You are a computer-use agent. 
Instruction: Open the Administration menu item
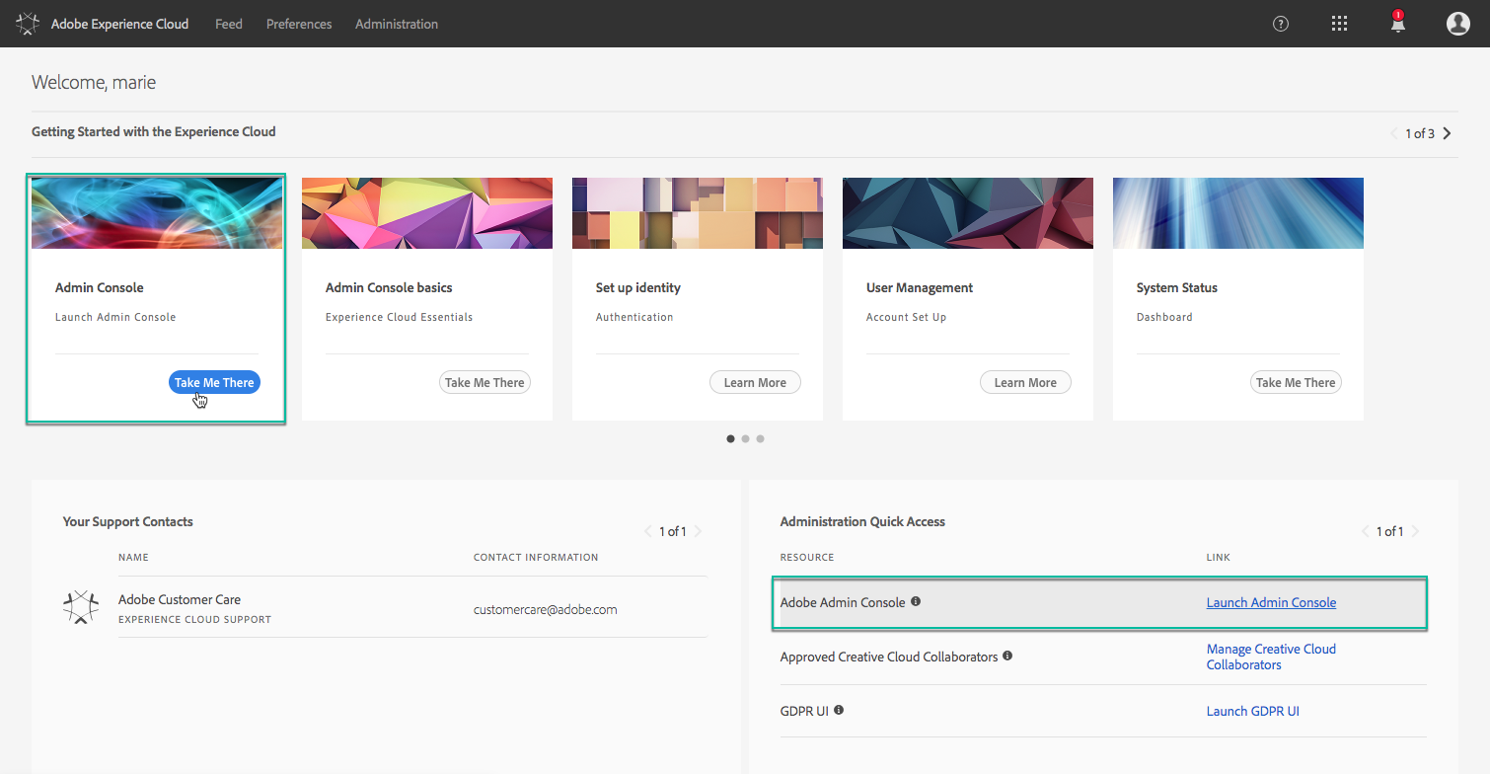(396, 24)
